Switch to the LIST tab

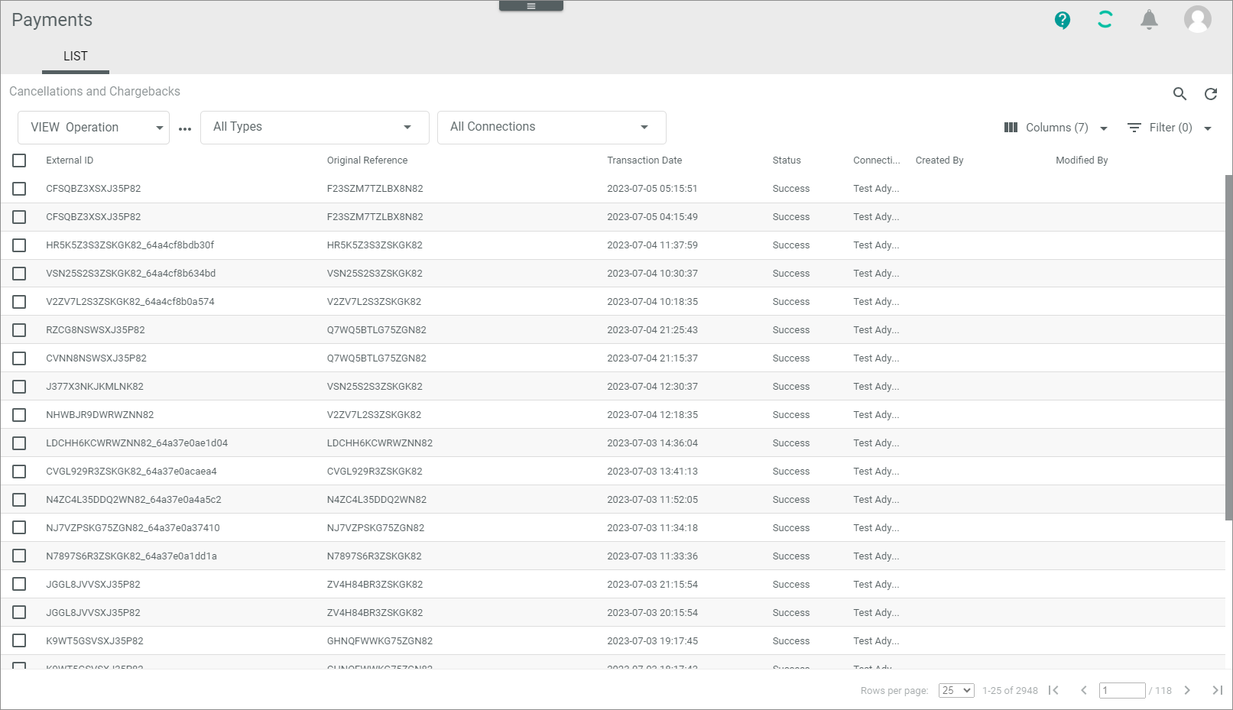click(x=75, y=56)
